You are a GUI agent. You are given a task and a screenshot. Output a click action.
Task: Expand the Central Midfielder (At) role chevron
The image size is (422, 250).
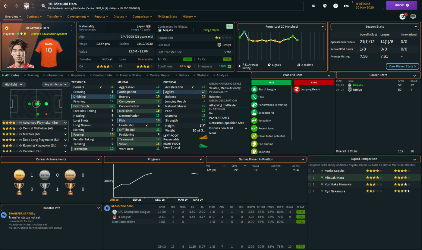65,128
